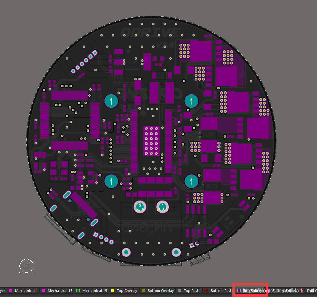This screenshot has height=297, width=317.
Task: Activate the Top Paste layer tab
Action: coord(192,291)
